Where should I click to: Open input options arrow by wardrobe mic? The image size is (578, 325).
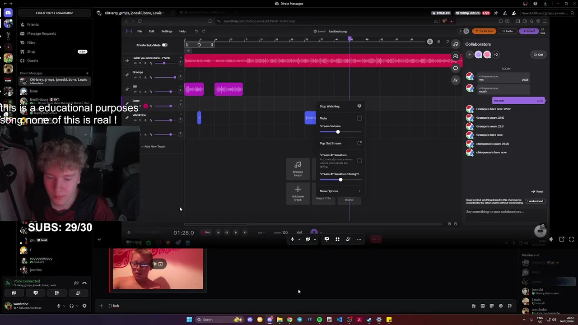click(x=64, y=306)
